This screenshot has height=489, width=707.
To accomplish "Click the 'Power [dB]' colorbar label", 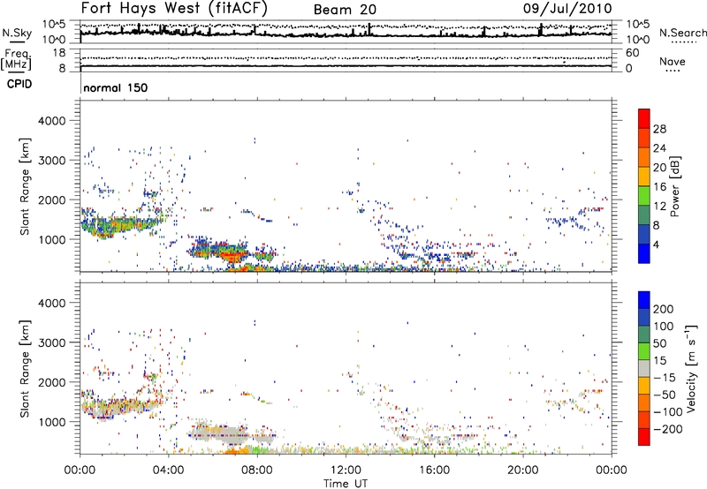I will click(x=674, y=186).
